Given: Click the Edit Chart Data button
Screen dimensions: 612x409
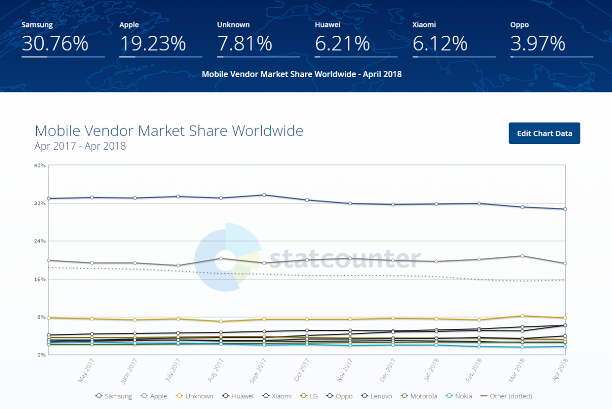Looking at the screenshot, I should tap(544, 133).
